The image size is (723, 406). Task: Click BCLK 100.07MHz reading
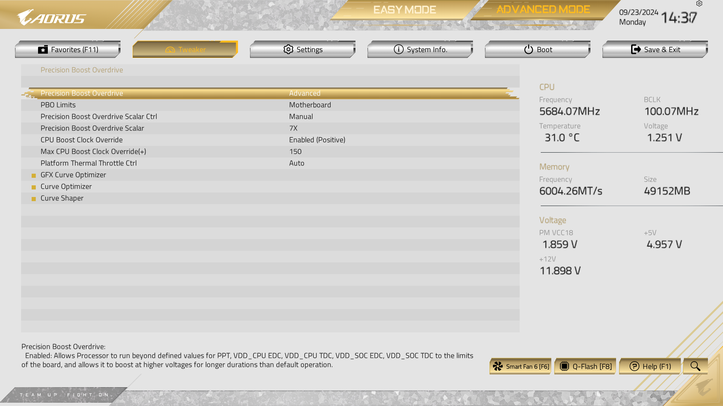[671, 111]
